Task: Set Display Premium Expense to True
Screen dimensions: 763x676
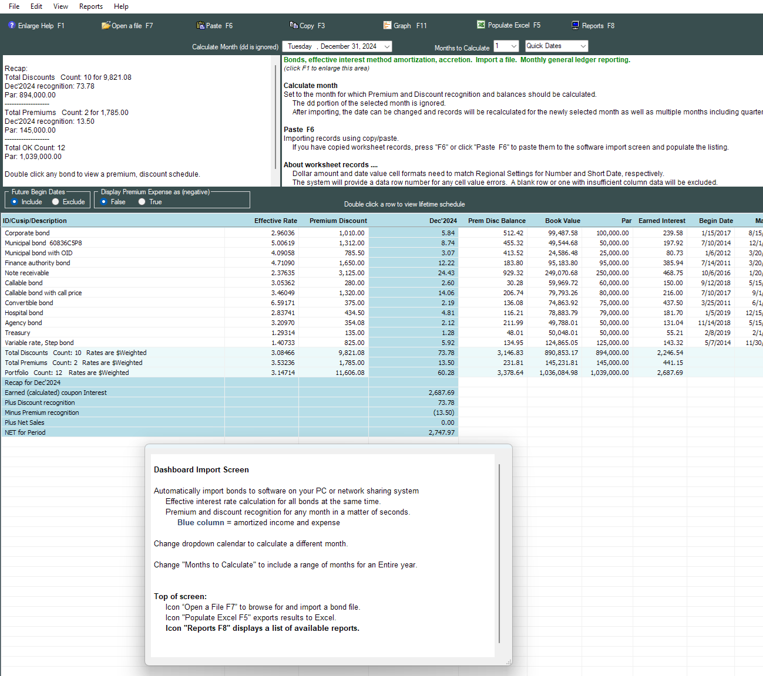Action: 142,202
